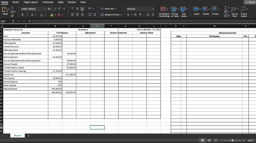Click Delete cells icon
The height and width of the screenshot is (143, 256).
coord(205,9)
